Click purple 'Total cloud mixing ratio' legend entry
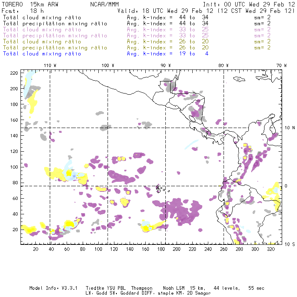Viewport: 297px width, 297px height. click(42, 30)
